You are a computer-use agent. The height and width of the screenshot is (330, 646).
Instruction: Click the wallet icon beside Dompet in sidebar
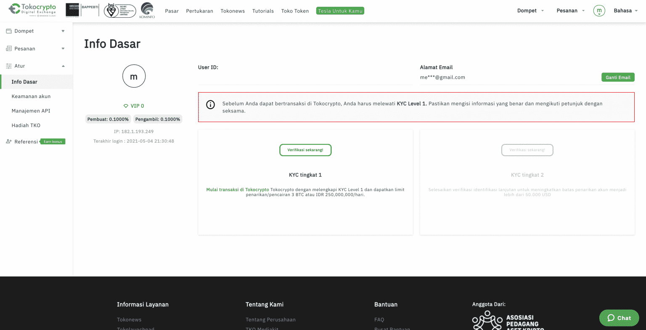tap(9, 31)
